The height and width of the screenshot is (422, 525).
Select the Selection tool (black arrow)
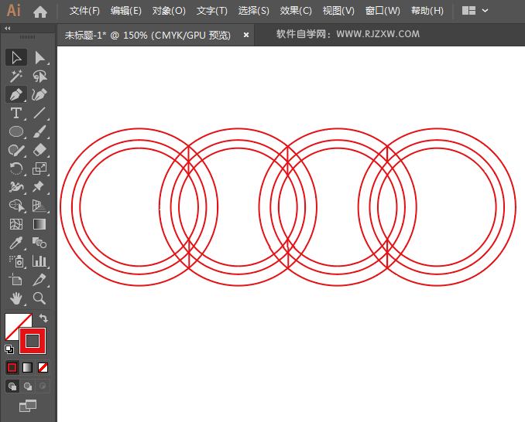coord(16,57)
